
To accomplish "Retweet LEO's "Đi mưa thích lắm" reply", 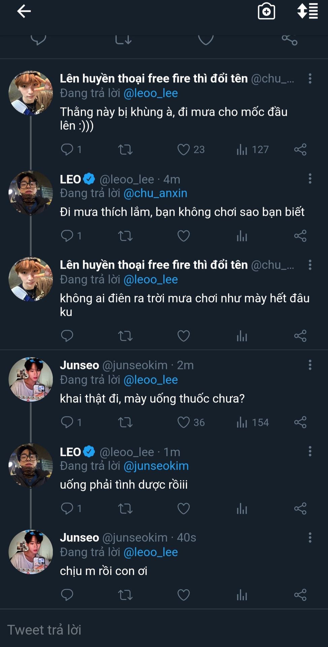I will tap(125, 236).
